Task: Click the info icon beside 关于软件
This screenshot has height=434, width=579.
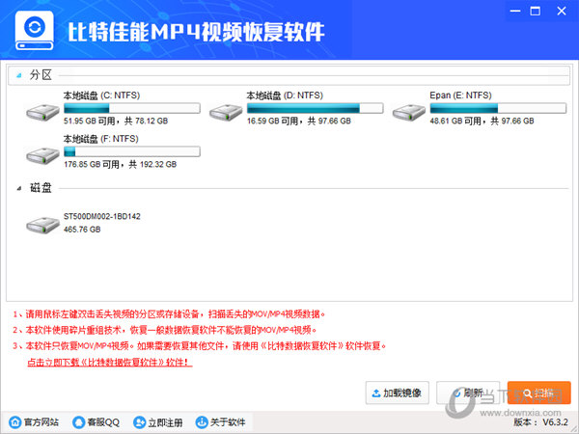Action: 202,421
